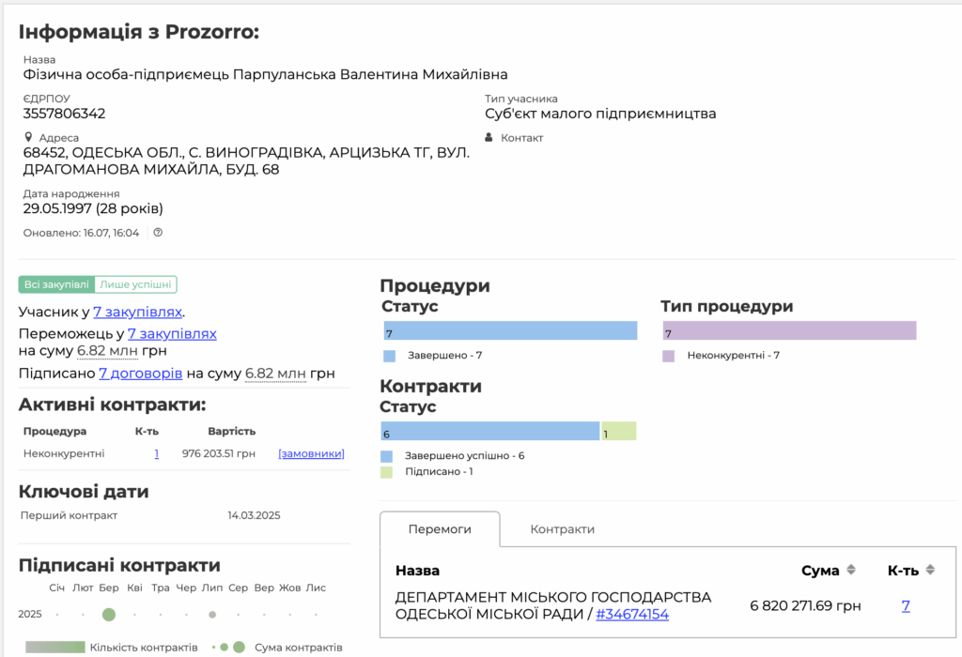Screen dimensions: 962x657
Task: Click the замовники link in active contracts
Action: tap(311, 453)
